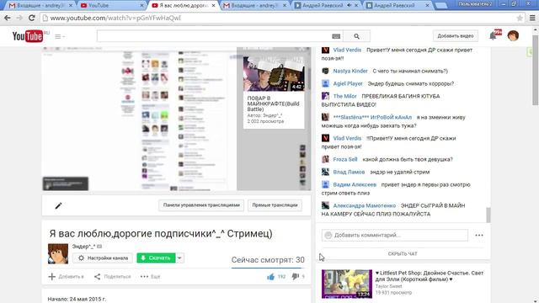Mute audio icon on Андрей Раевский tab

350,6
